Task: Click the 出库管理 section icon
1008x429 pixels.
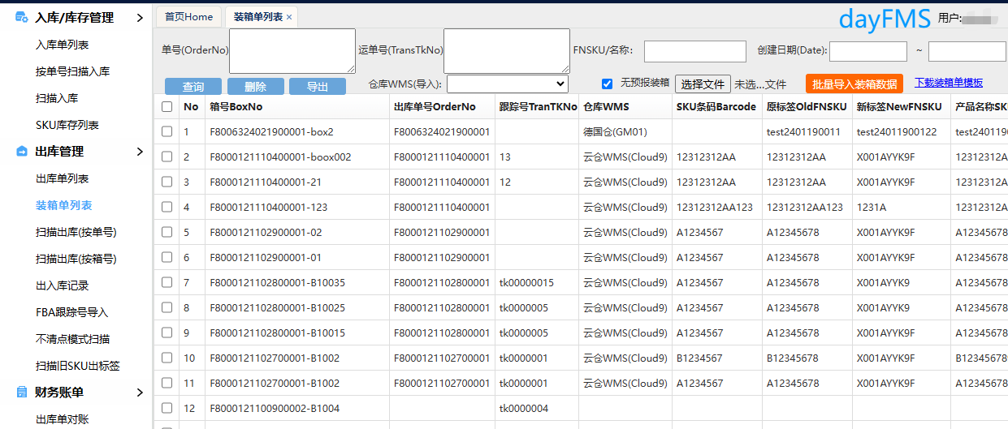Action: pyautogui.click(x=21, y=151)
